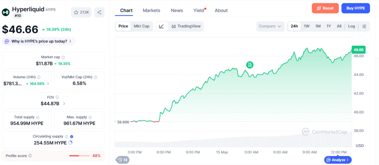Open the history button labeled 14

pos(123,160)
